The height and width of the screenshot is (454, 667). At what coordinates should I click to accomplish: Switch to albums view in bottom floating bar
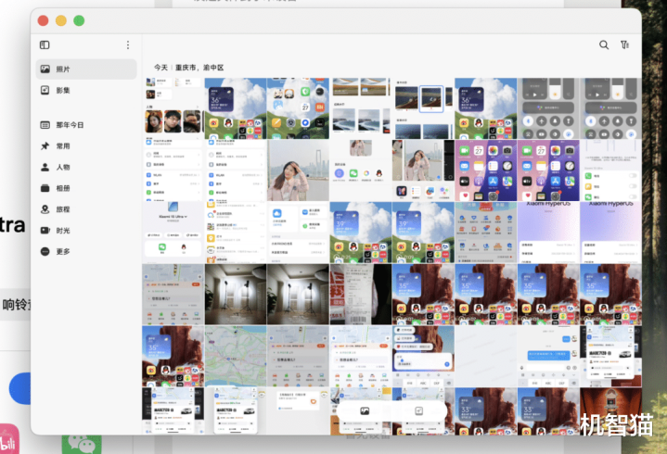coord(419,410)
